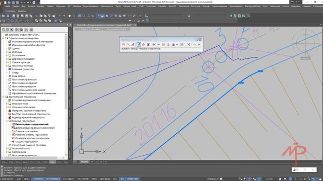Click the 'Роза ветров' icon

click(x=10, y=76)
